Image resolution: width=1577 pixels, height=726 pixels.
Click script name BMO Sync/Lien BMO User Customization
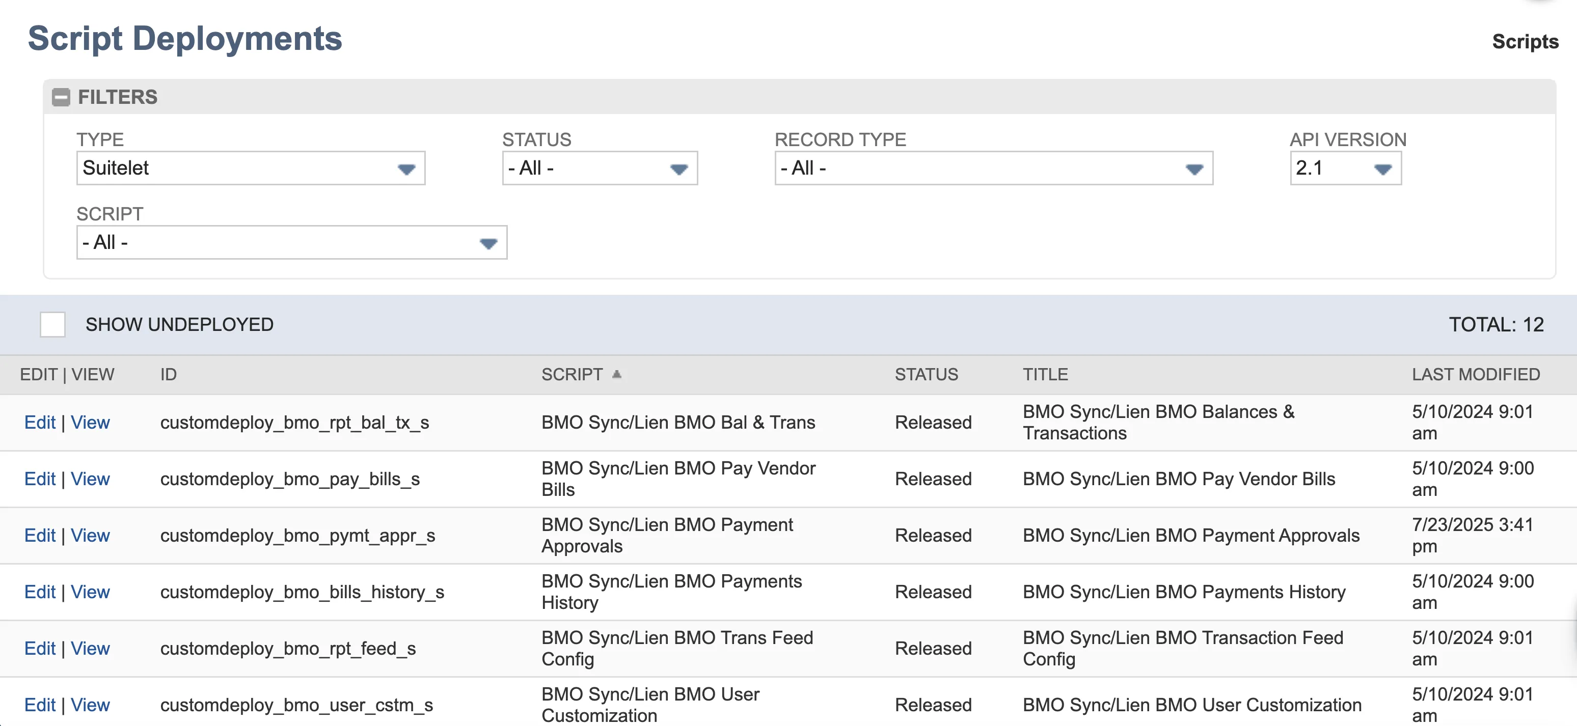tap(650, 705)
